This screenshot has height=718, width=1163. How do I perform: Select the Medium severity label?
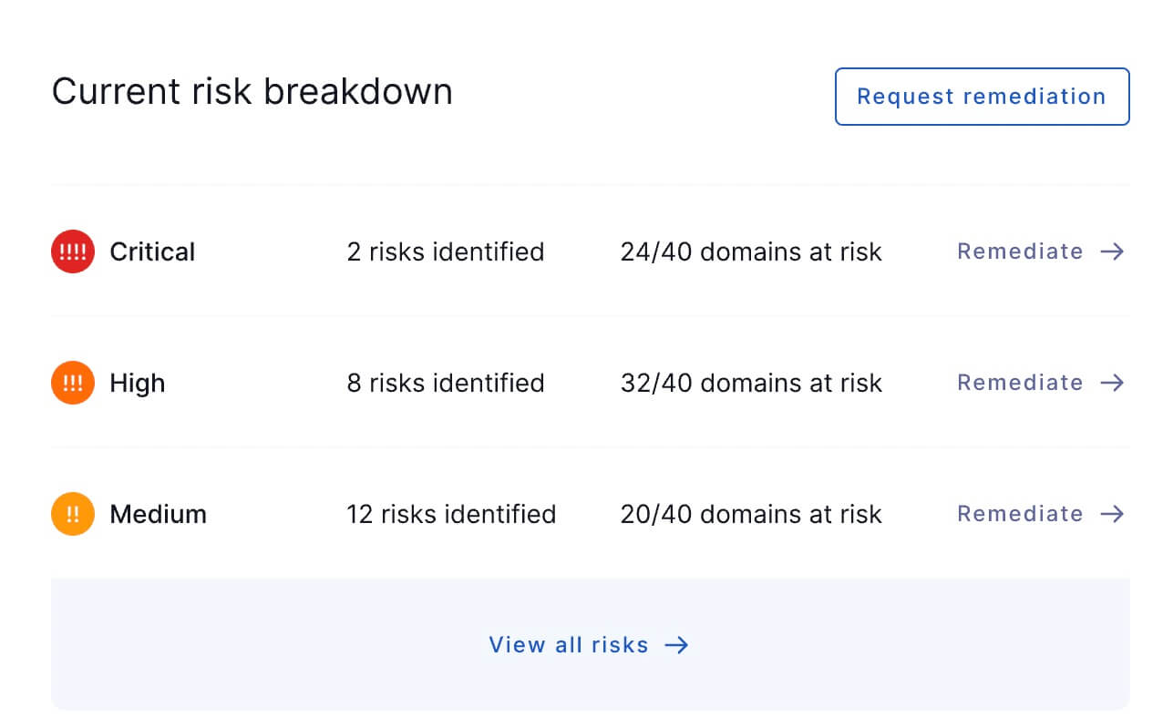[x=159, y=514]
